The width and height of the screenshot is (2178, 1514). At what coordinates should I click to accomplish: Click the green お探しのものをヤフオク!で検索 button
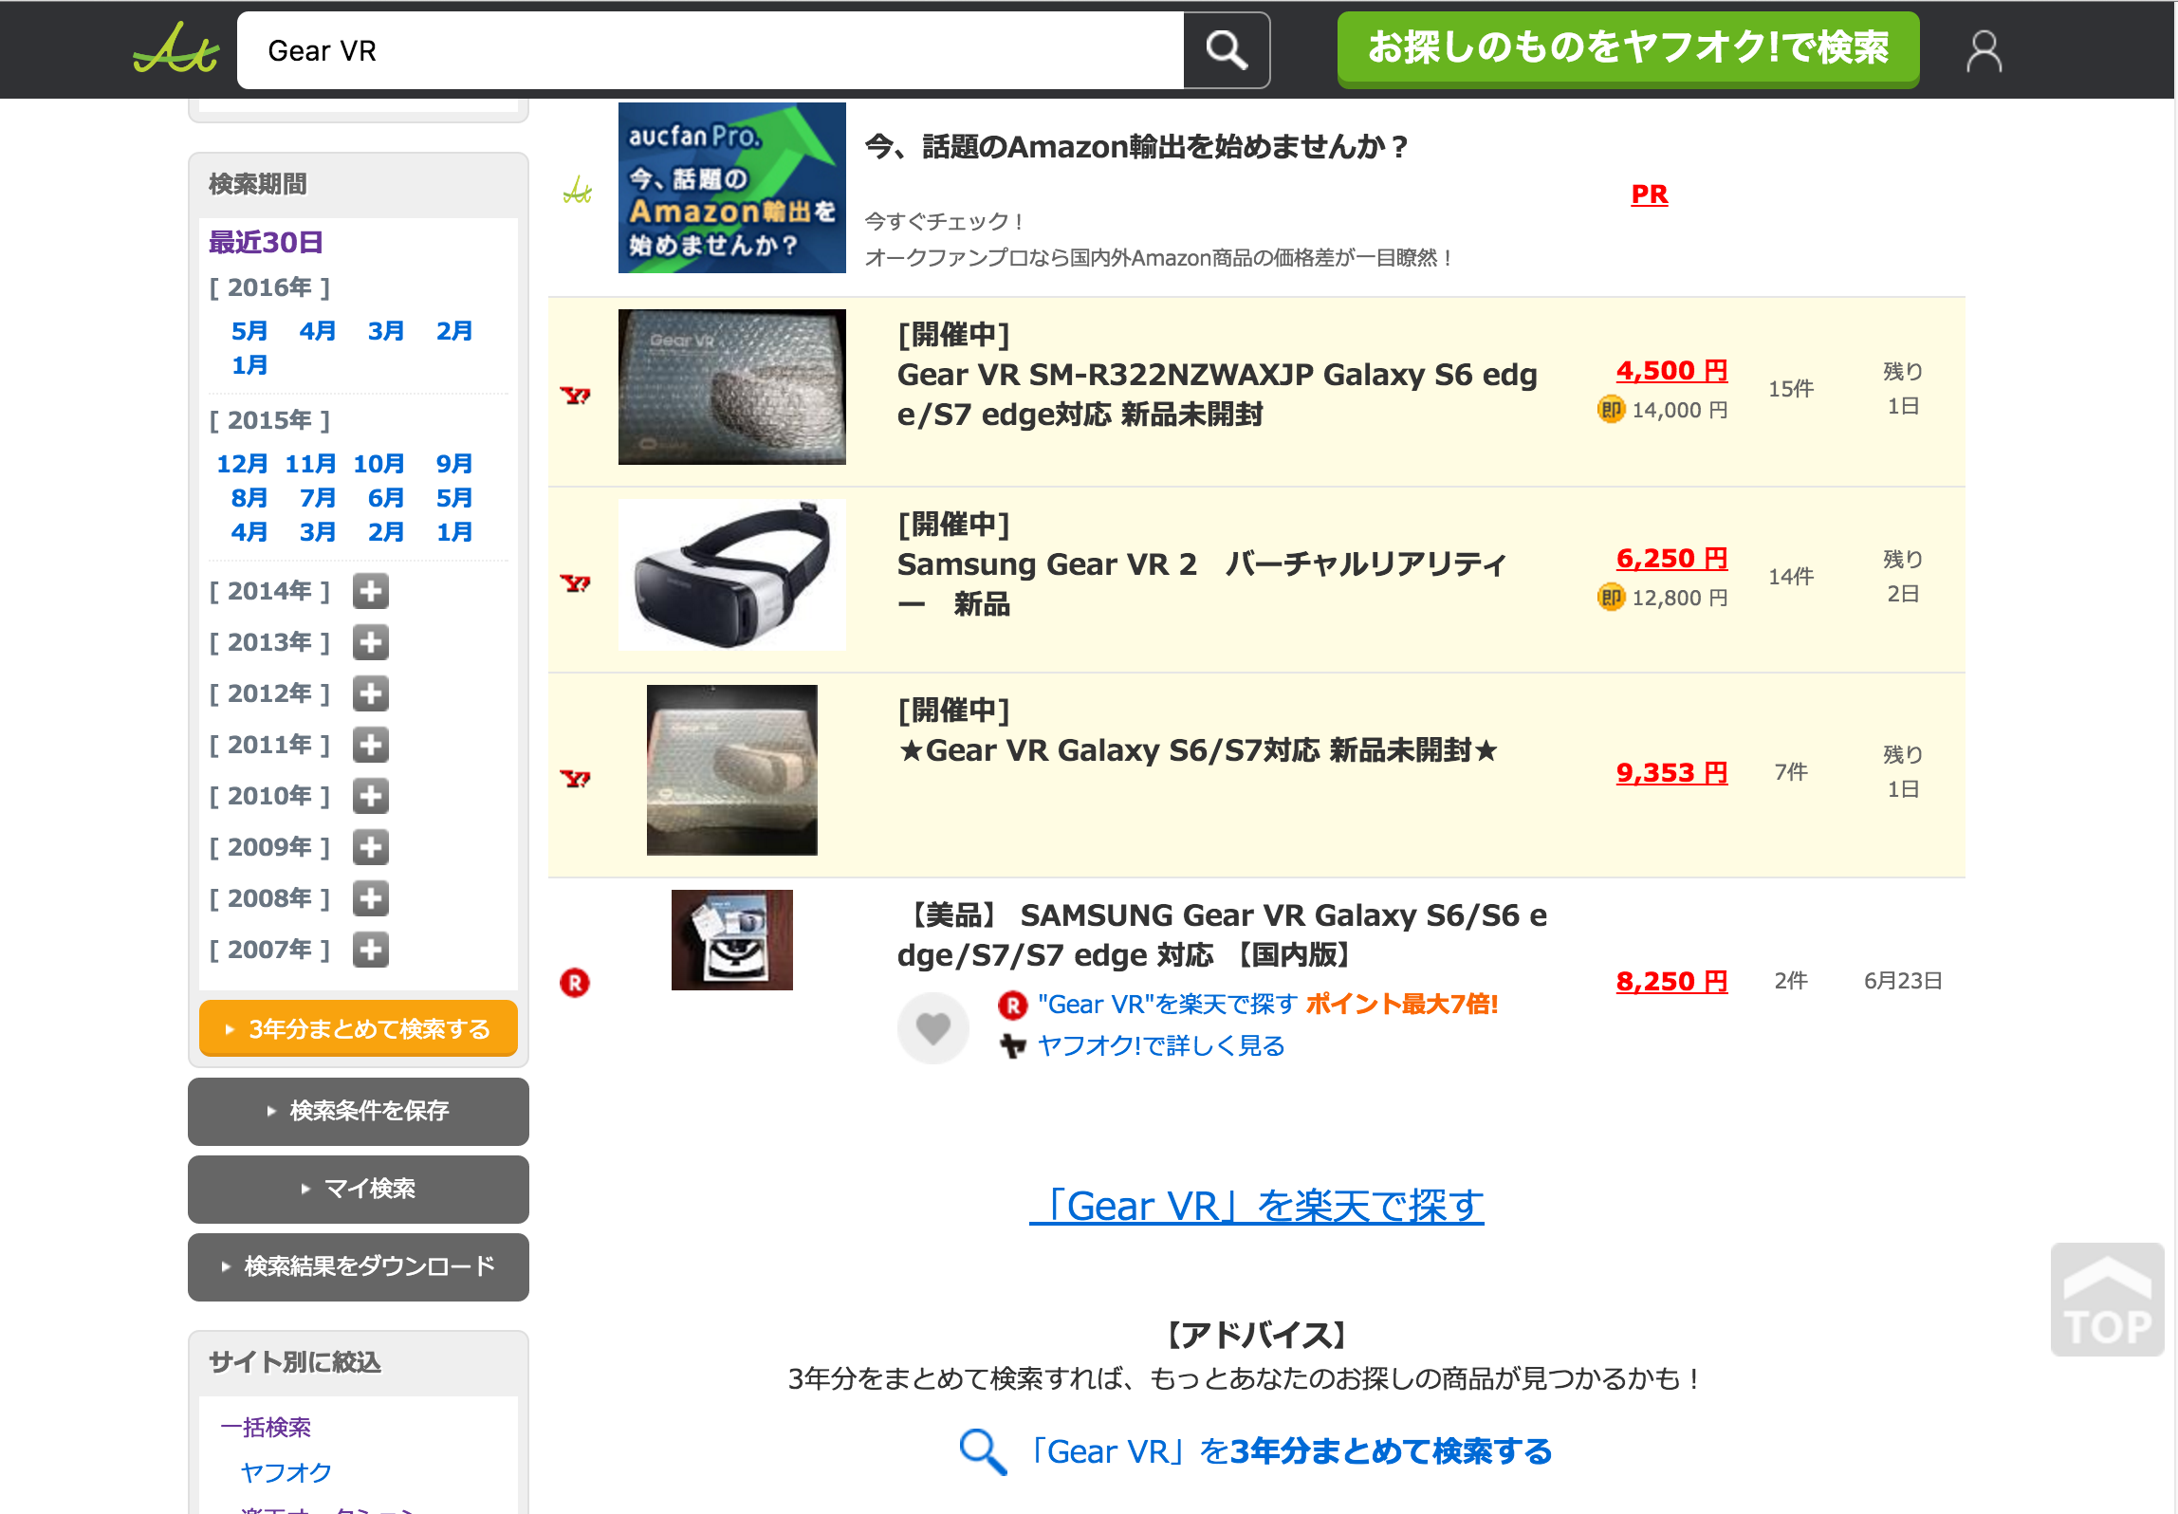coord(1628,49)
